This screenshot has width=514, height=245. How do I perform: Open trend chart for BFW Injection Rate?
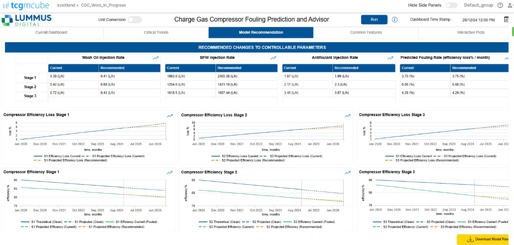(x=273, y=58)
